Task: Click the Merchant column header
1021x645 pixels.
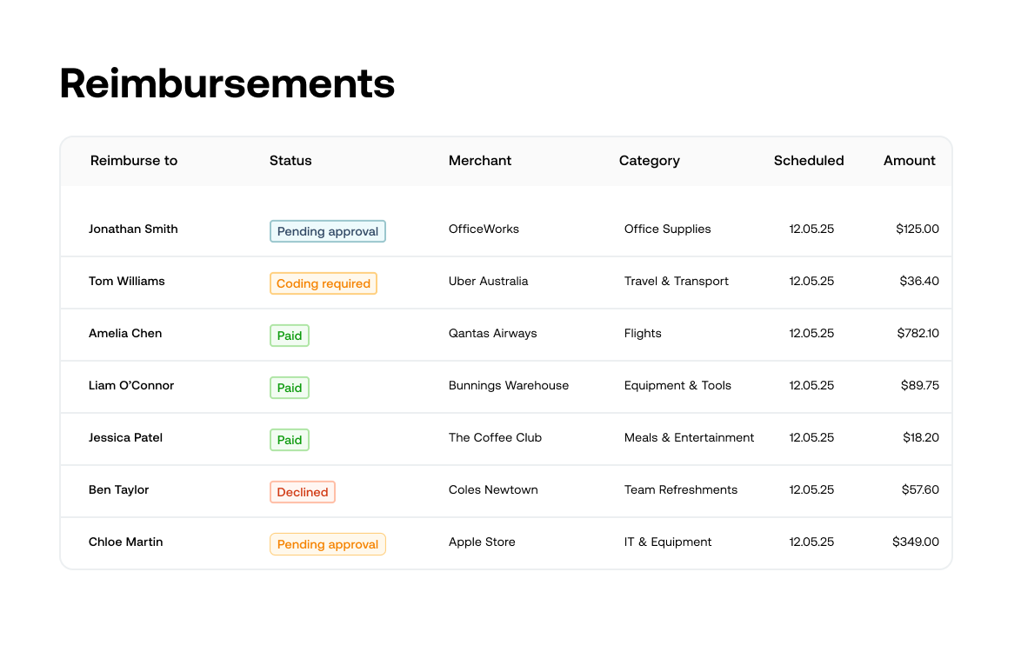Action: click(x=480, y=161)
